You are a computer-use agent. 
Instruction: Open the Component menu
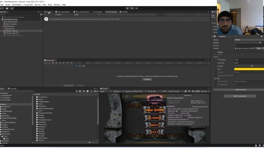coord(28,5)
